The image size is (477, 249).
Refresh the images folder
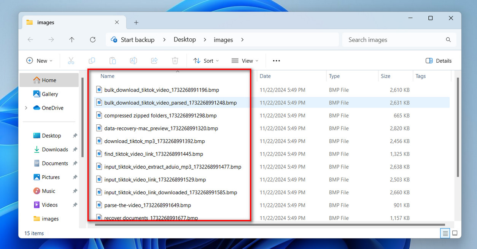point(92,40)
